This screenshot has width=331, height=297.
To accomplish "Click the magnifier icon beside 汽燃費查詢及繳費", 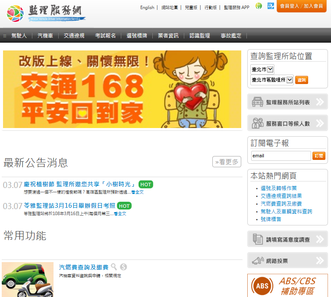I will tap(114, 267).
